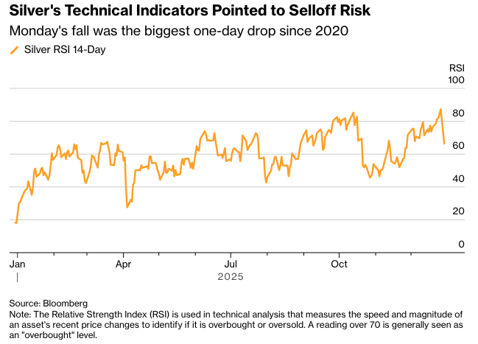Screen dimensions: 478x344
Task: Click the 80 y-axis label
Action: (459, 113)
